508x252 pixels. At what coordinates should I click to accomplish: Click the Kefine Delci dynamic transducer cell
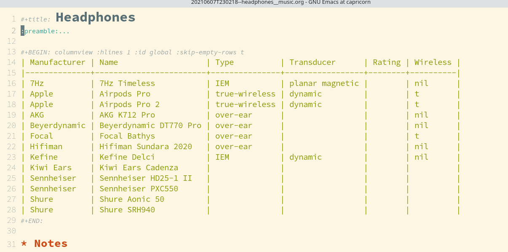pyautogui.click(x=305, y=157)
